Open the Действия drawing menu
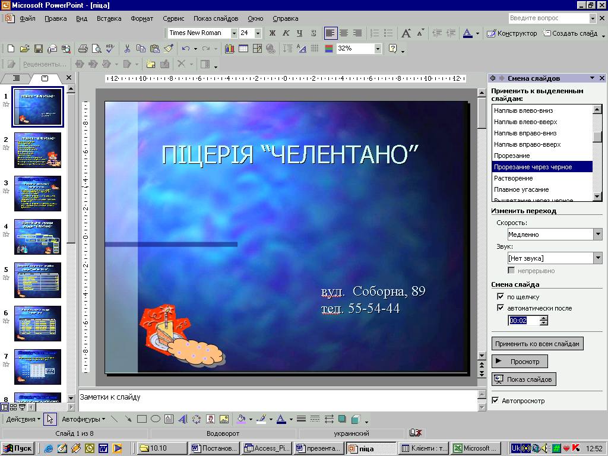Image resolution: width=608 pixels, height=456 pixels. click(23, 419)
